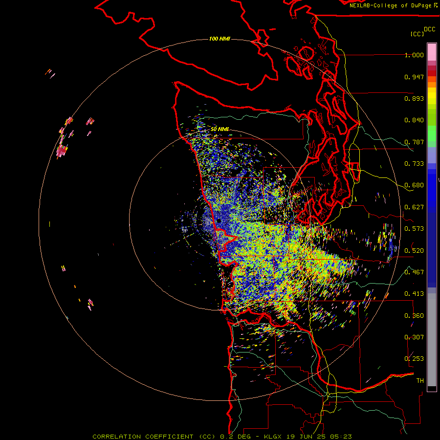The height and width of the screenshot is (440, 440).
Task: Select the light pink color bar segment
Action: pyautogui.click(x=432, y=52)
